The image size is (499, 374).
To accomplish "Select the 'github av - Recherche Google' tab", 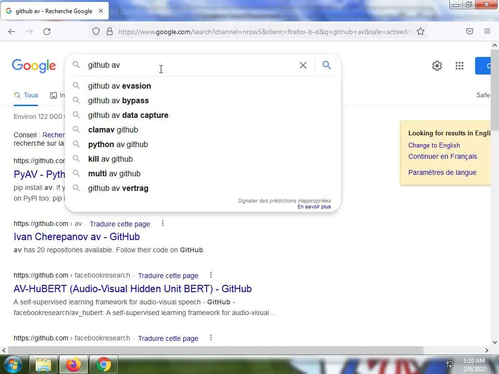I will point(55,11).
